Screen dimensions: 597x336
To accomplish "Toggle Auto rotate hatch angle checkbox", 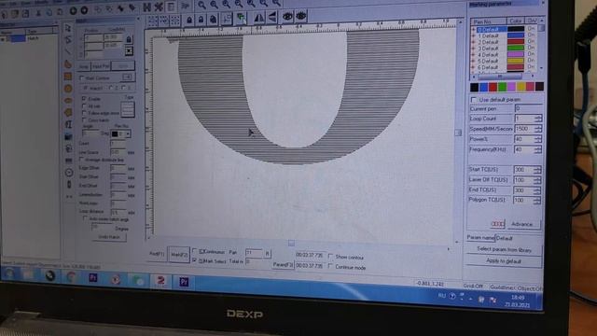I will click(85, 219).
